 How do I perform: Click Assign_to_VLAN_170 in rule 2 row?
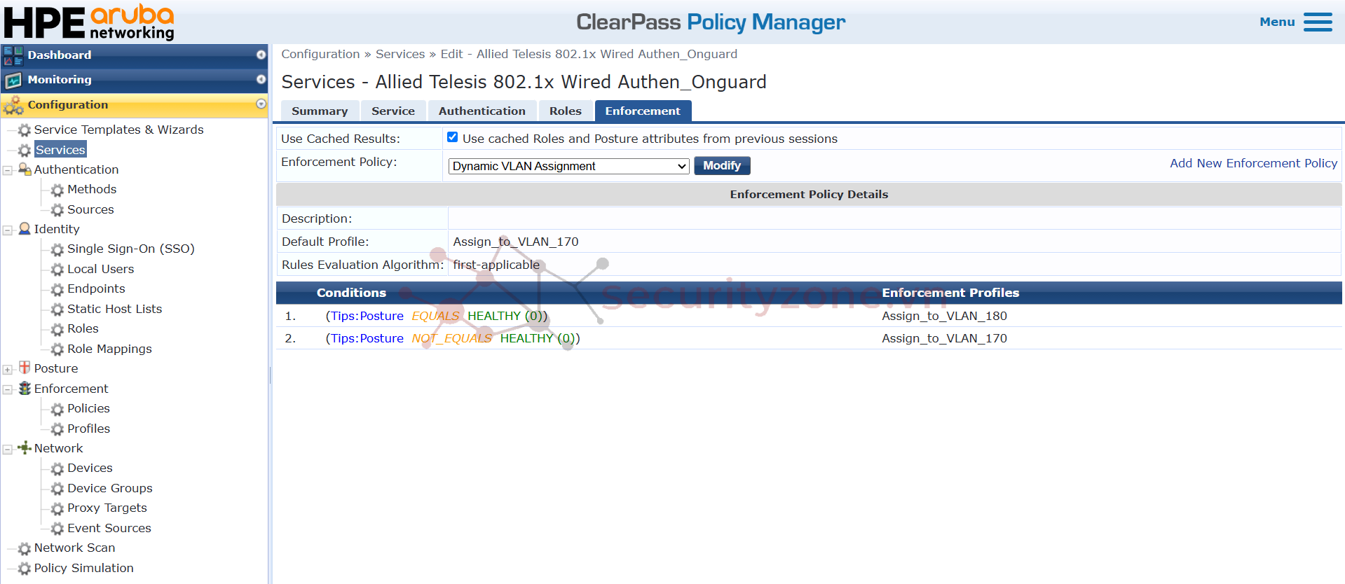pyautogui.click(x=944, y=338)
